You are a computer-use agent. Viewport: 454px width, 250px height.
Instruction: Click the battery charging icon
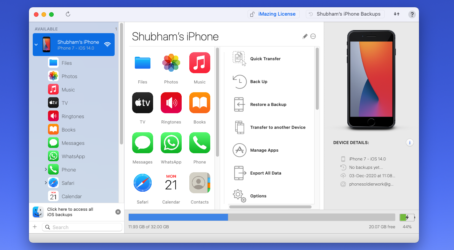pos(407,217)
